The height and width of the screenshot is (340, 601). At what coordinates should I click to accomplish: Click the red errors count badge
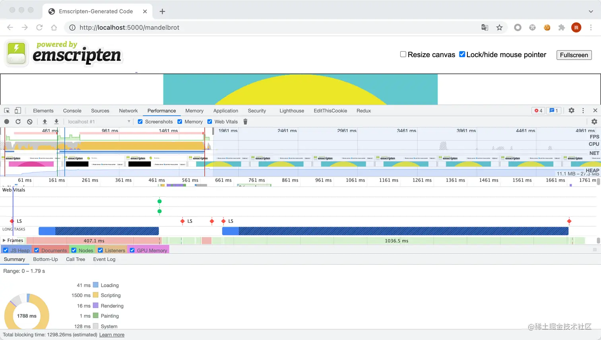point(539,110)
